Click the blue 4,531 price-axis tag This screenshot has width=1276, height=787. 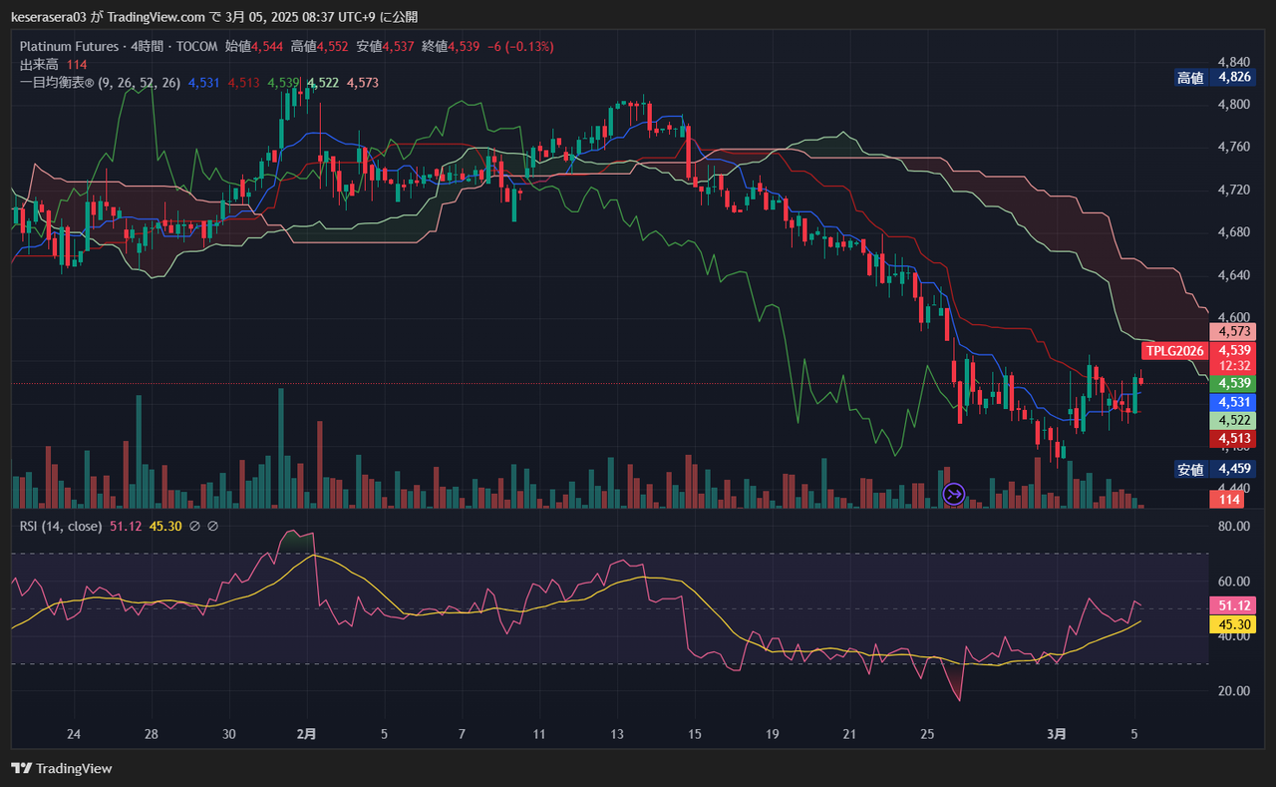click(1233, 402)
